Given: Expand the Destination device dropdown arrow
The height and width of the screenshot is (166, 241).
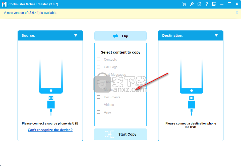Looking at the screenshot, I should [x=216, y=35].
